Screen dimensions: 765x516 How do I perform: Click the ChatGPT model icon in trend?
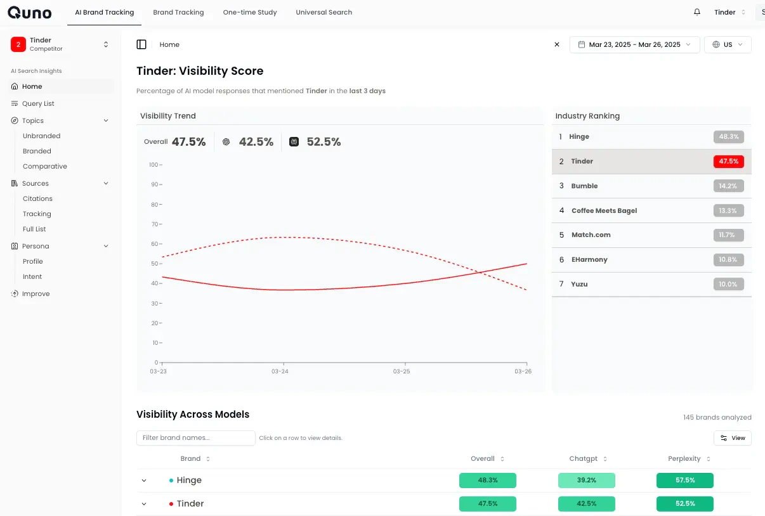(226, 142)
